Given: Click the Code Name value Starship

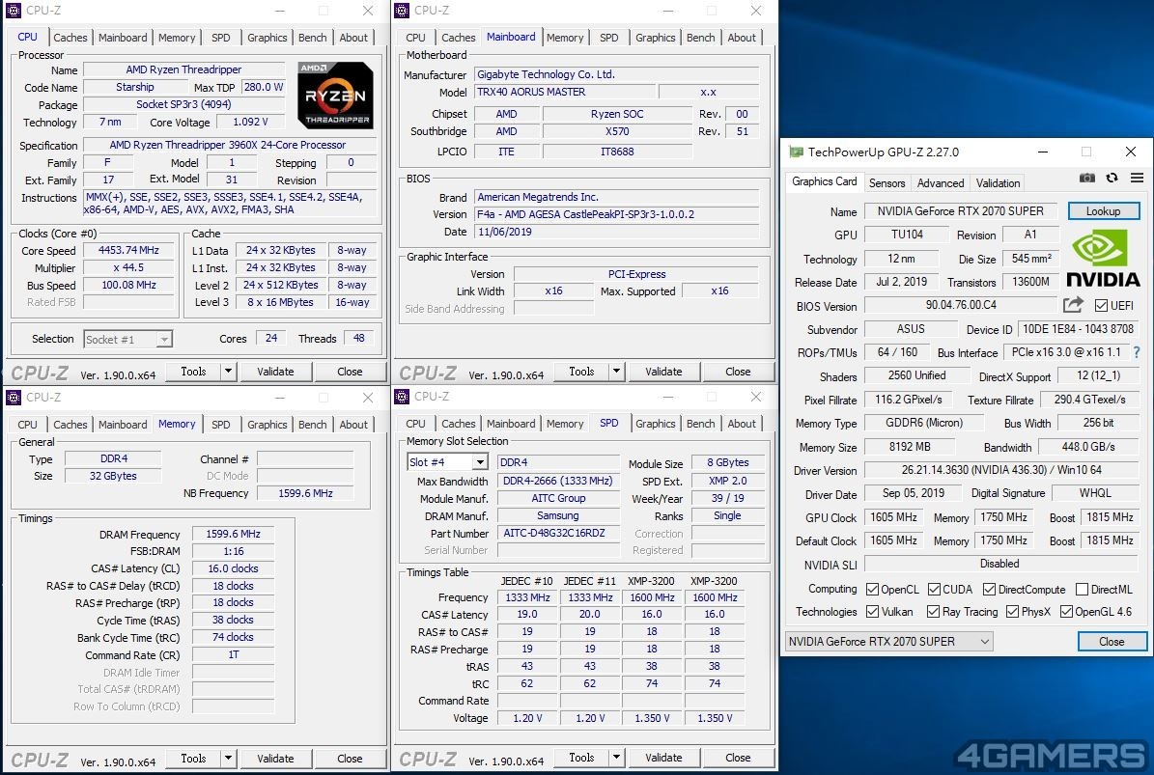Looking at the screenshot, I should click(x=134, y=87).
